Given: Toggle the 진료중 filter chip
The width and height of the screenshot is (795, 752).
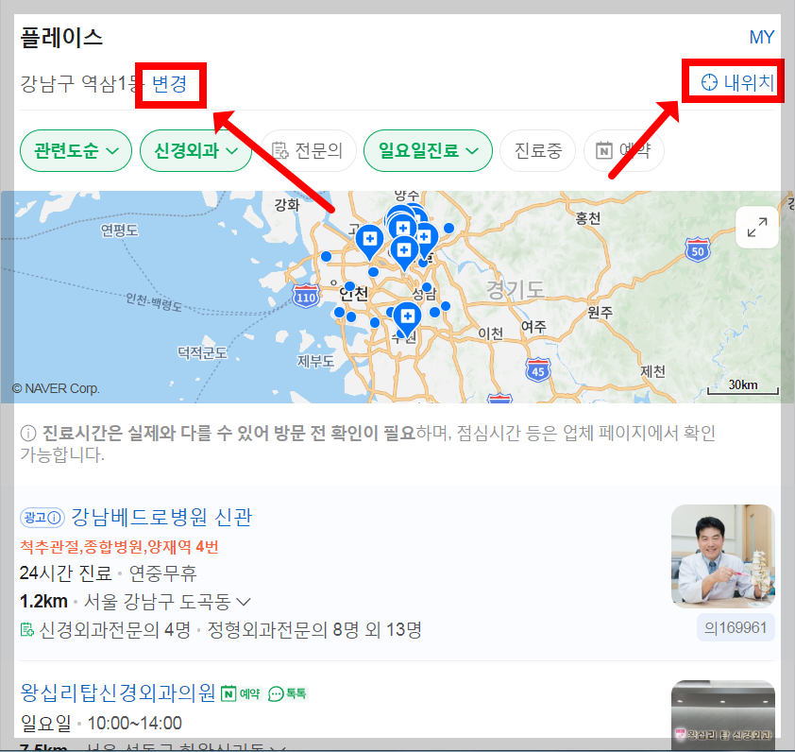Looking at the screenshot, I should point(538,151).
